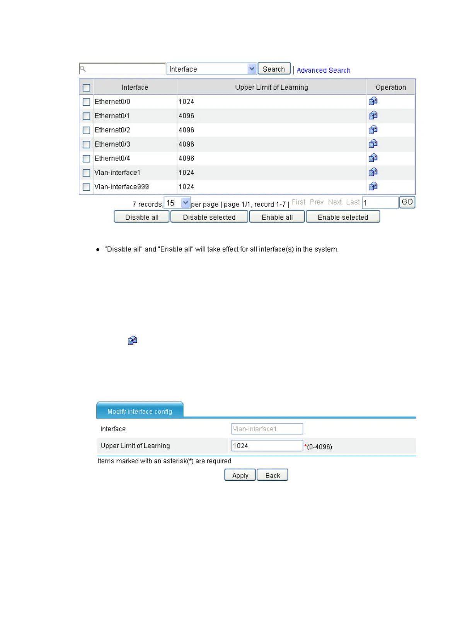Click the Vlan-interface999 interface name
The height and width of the screenshot is (625, 460).
[122, 187]
